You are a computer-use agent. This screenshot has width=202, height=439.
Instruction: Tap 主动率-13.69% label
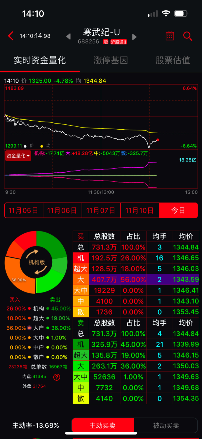pyautogui.click(x=36, y=426)
